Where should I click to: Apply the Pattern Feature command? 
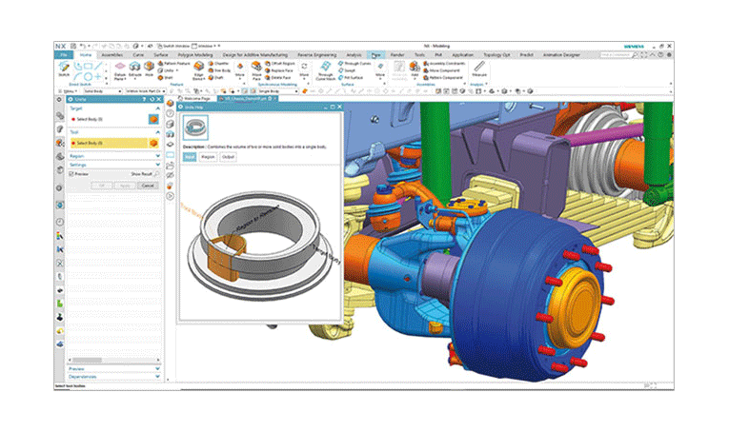[x=173, y=63]
